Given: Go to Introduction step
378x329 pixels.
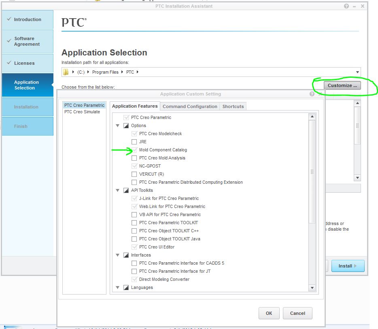Looking at the screenshot, I should pos(28,19).
